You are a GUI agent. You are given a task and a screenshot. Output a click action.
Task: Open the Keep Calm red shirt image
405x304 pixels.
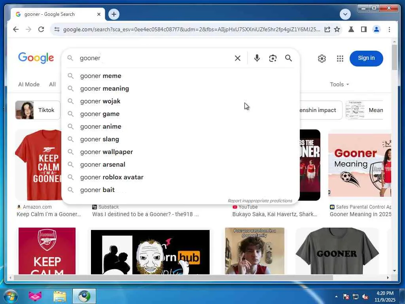click(x=38, y=165)
